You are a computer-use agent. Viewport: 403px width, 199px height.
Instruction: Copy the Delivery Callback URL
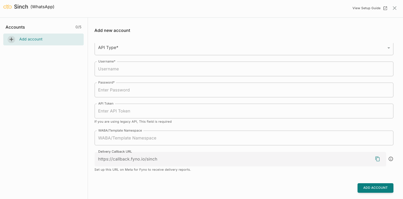(378, 159)
